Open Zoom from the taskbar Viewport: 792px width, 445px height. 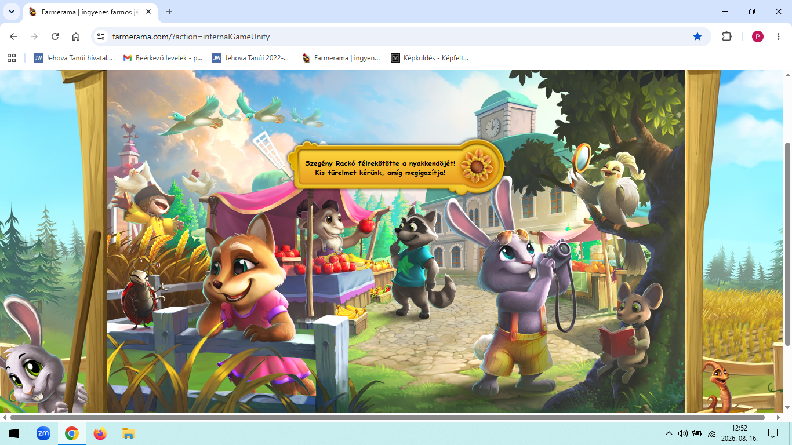click(43, 433)
